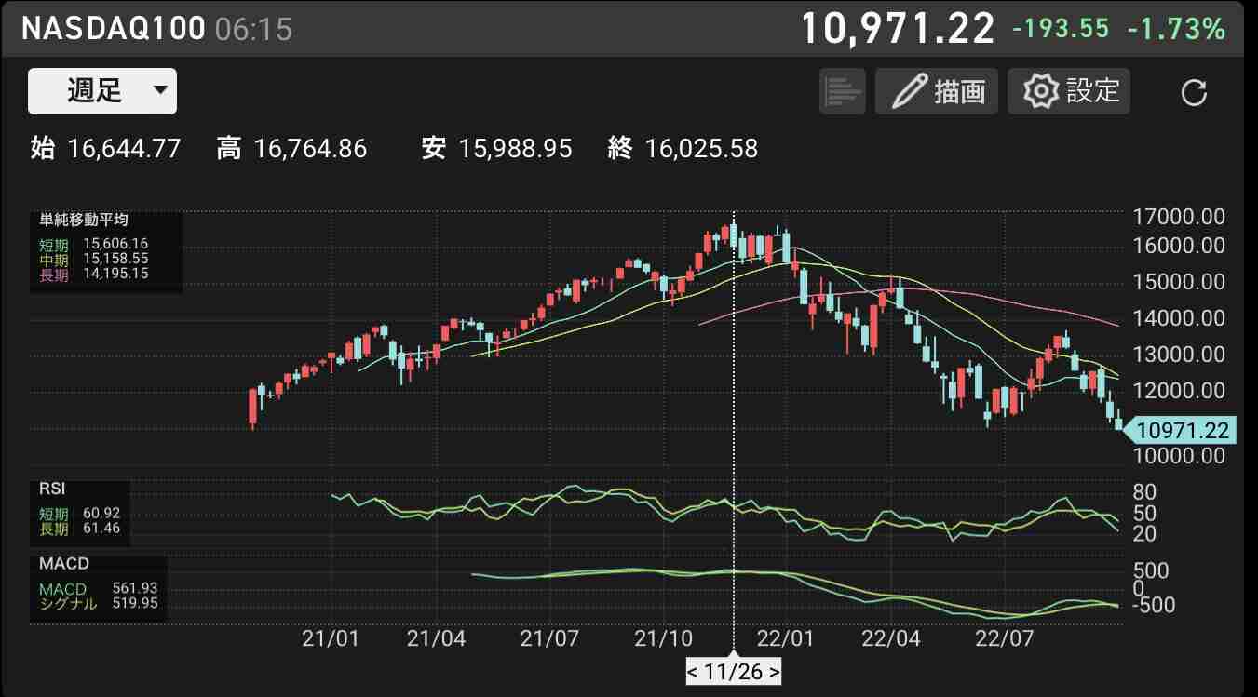Click the 06:15 update time

pyautogui.click(x=253, y=30)
